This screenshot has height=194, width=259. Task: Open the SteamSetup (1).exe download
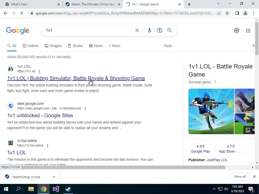click(26, 177)
